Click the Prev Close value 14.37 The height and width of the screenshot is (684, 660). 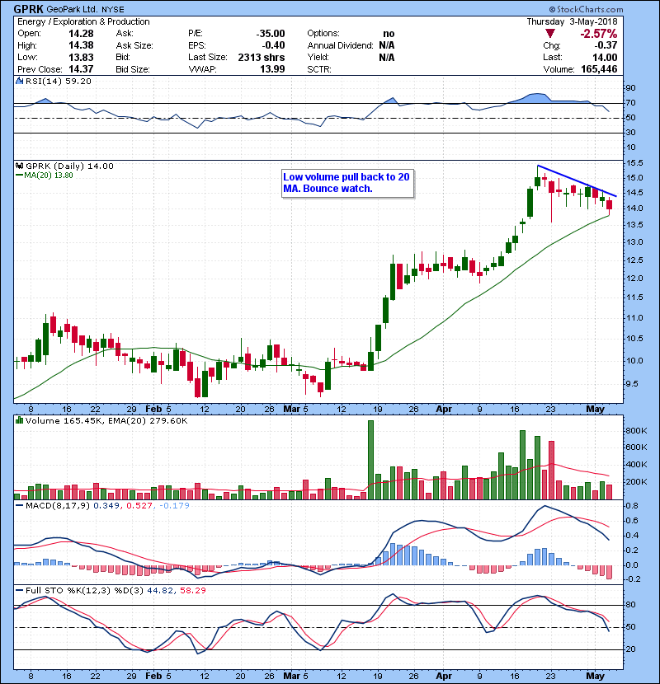[81, 69]
